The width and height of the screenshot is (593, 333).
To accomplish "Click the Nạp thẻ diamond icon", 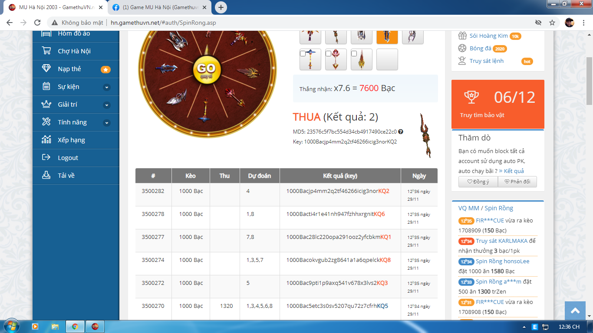I will coord(46,69).
